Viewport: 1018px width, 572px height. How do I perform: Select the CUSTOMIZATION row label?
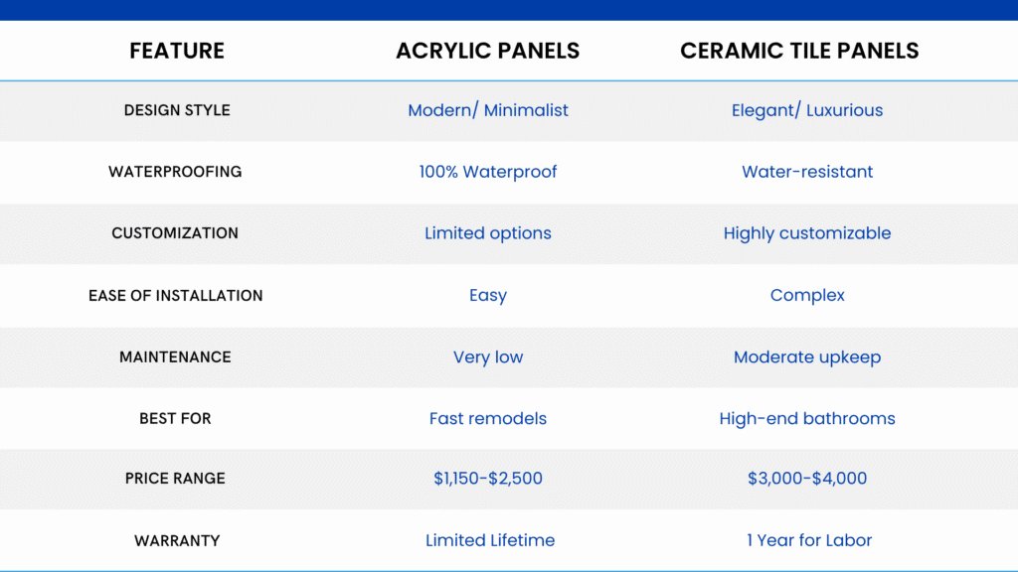coord(175,233)
